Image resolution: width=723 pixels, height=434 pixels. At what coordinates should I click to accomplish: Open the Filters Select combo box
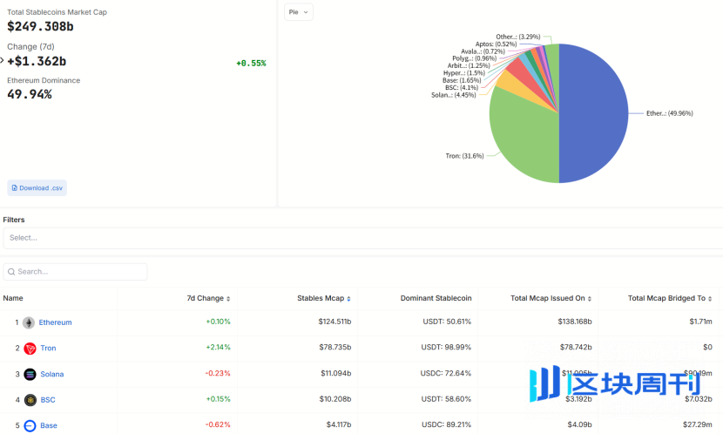point(363,238)
